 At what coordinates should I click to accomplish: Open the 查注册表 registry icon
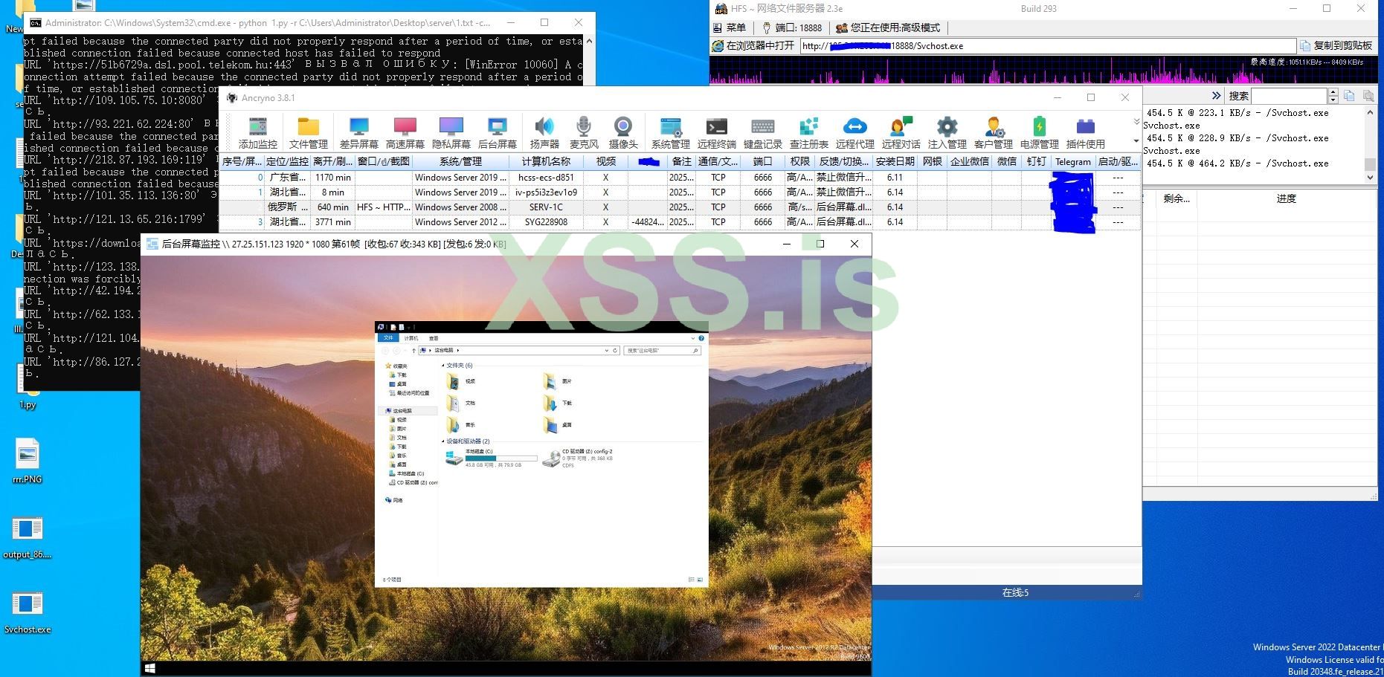click(809, 132)
